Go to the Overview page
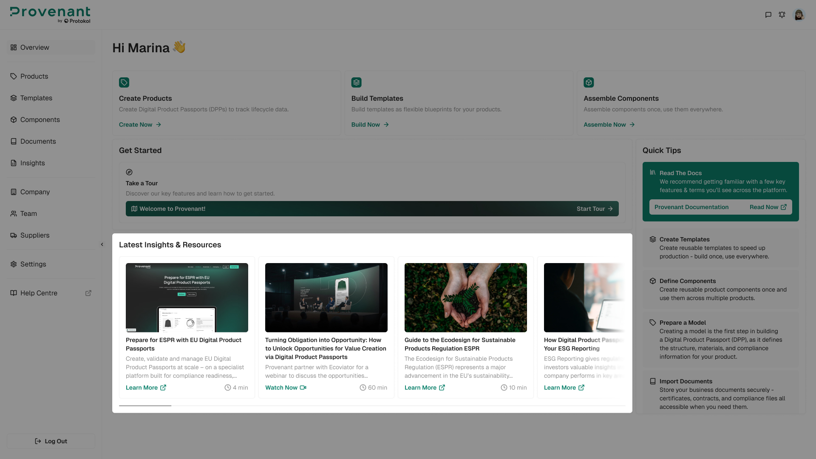 tap(51, 48)
